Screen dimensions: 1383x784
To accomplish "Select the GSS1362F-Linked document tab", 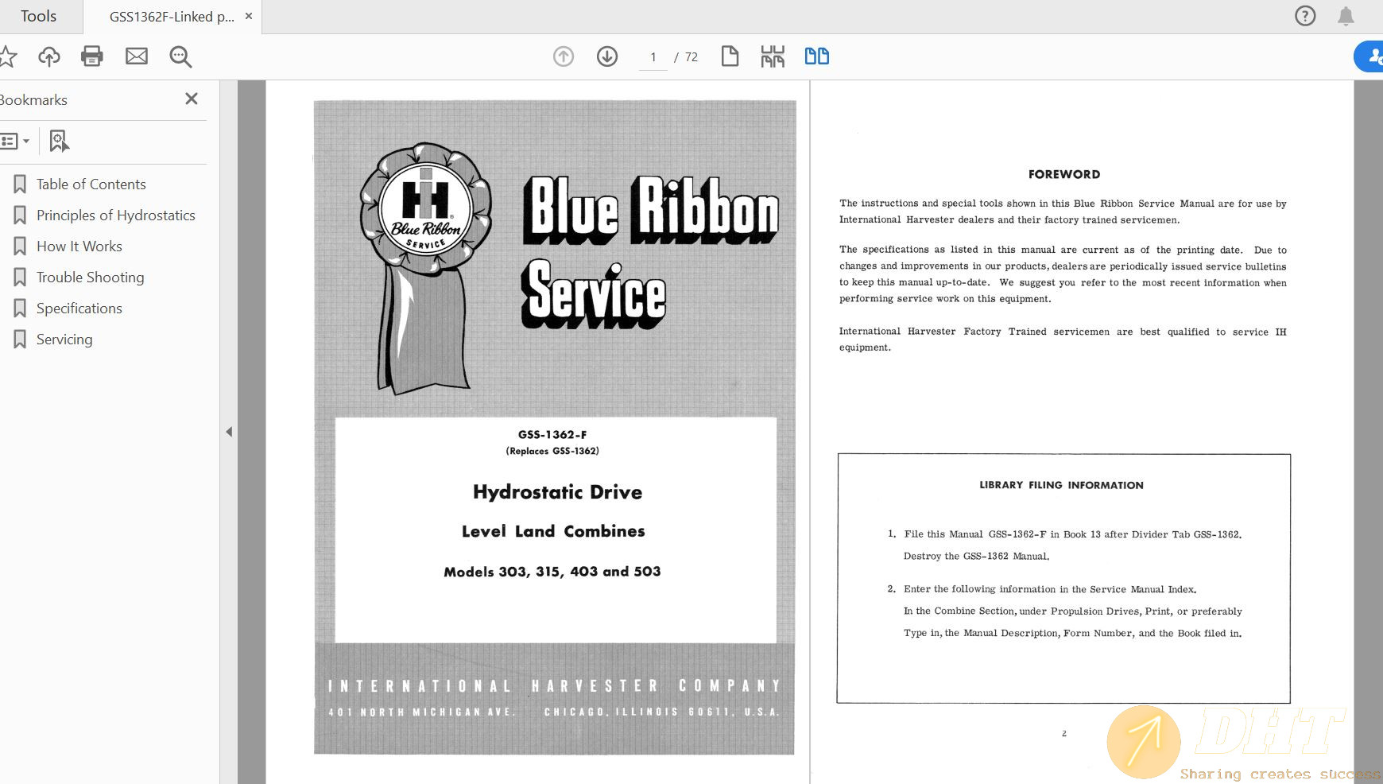I will tap(171, 17).
